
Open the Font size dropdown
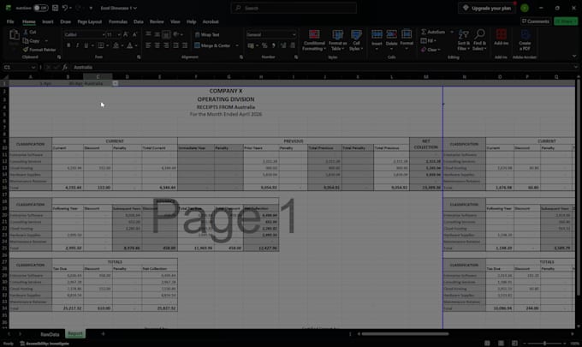119,34
